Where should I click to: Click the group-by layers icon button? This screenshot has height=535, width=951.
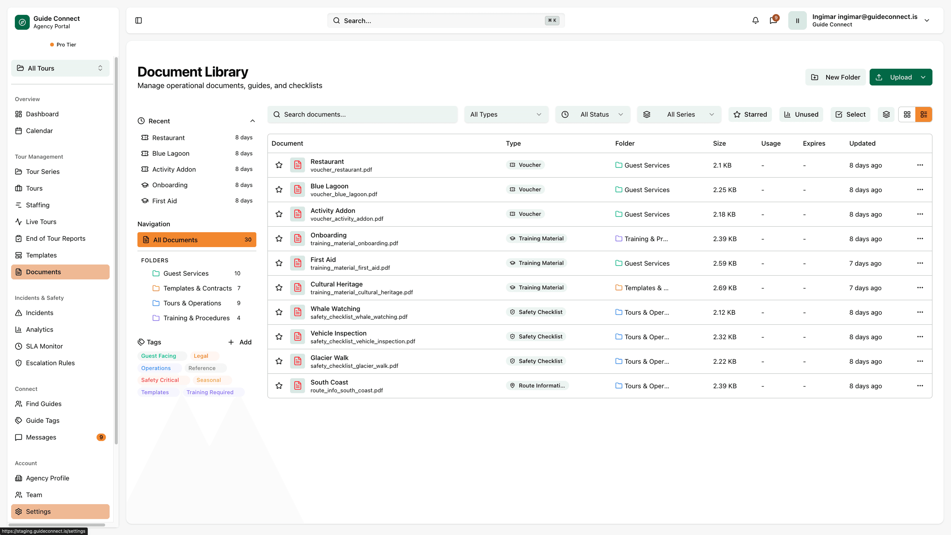pos(886,114)
